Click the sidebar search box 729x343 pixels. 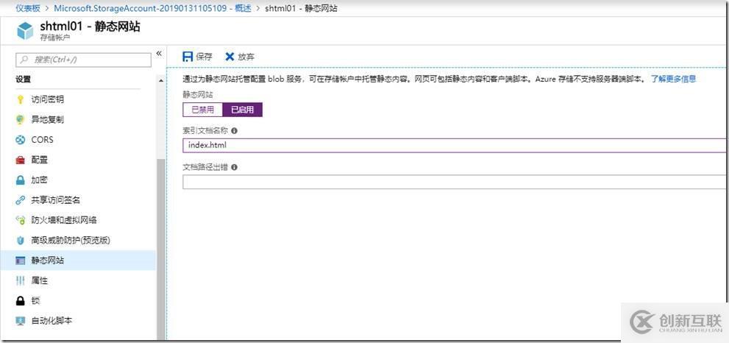tap(84, 60)
